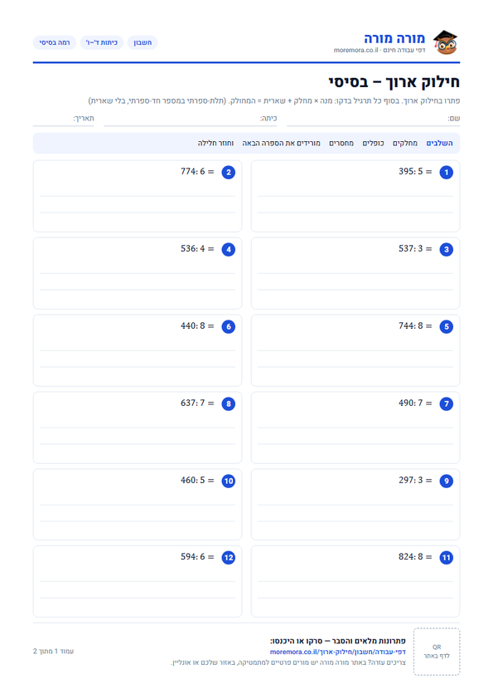This screenshot has width=493, height=699.
Task: Select the number 10 exercise badge
Action: [228, 481]
